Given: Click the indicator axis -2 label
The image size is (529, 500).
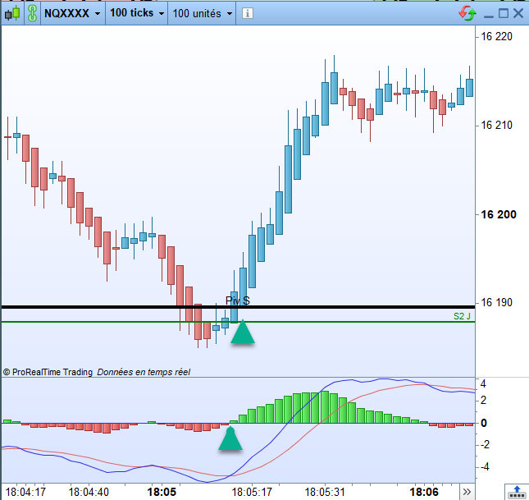Looking at the screenshot, I should click(x=485, y=444).
